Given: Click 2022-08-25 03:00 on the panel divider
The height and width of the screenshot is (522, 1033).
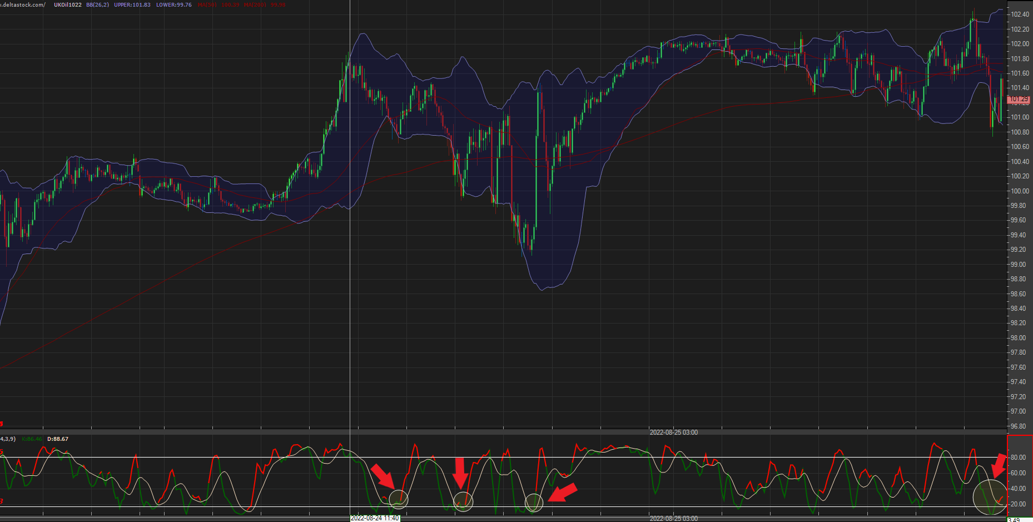Looking at the screenshot, I should point(674,432).
